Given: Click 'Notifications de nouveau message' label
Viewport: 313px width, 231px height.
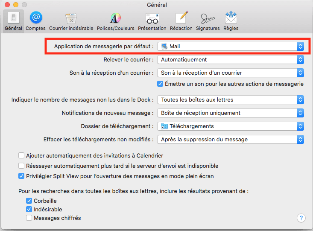Looking at the screenshot, I should (108, 113).
